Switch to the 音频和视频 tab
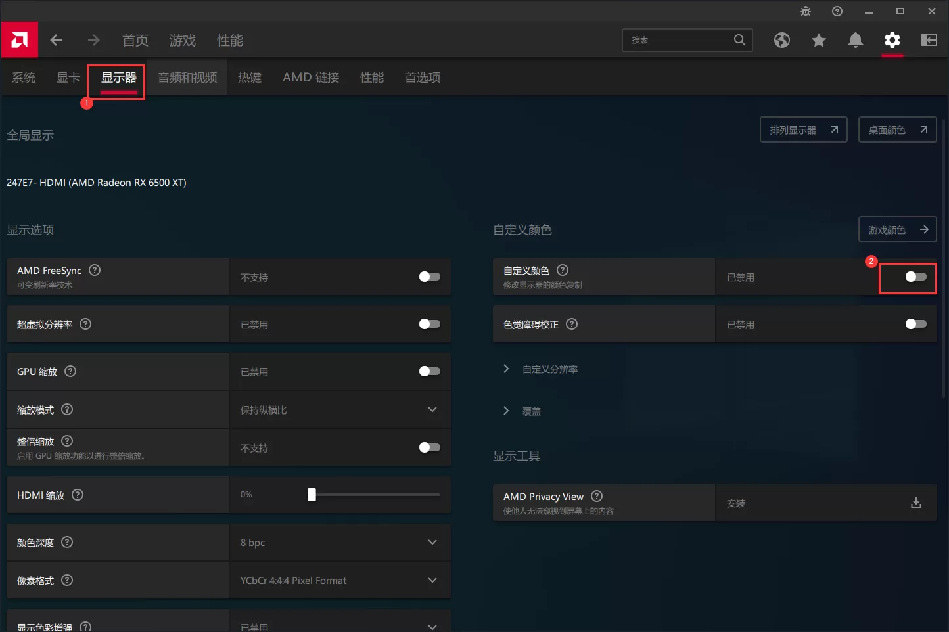Screen dimensions: 949x632 click(x=187, y=77)
